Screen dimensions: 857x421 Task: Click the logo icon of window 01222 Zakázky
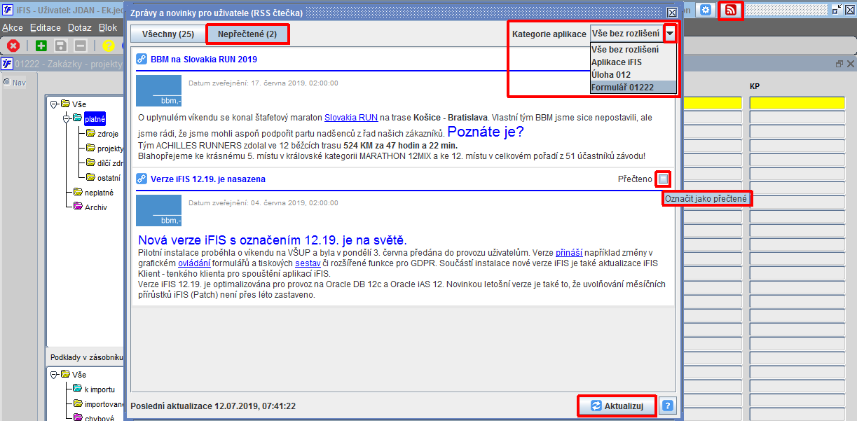(x=7, y=64)
